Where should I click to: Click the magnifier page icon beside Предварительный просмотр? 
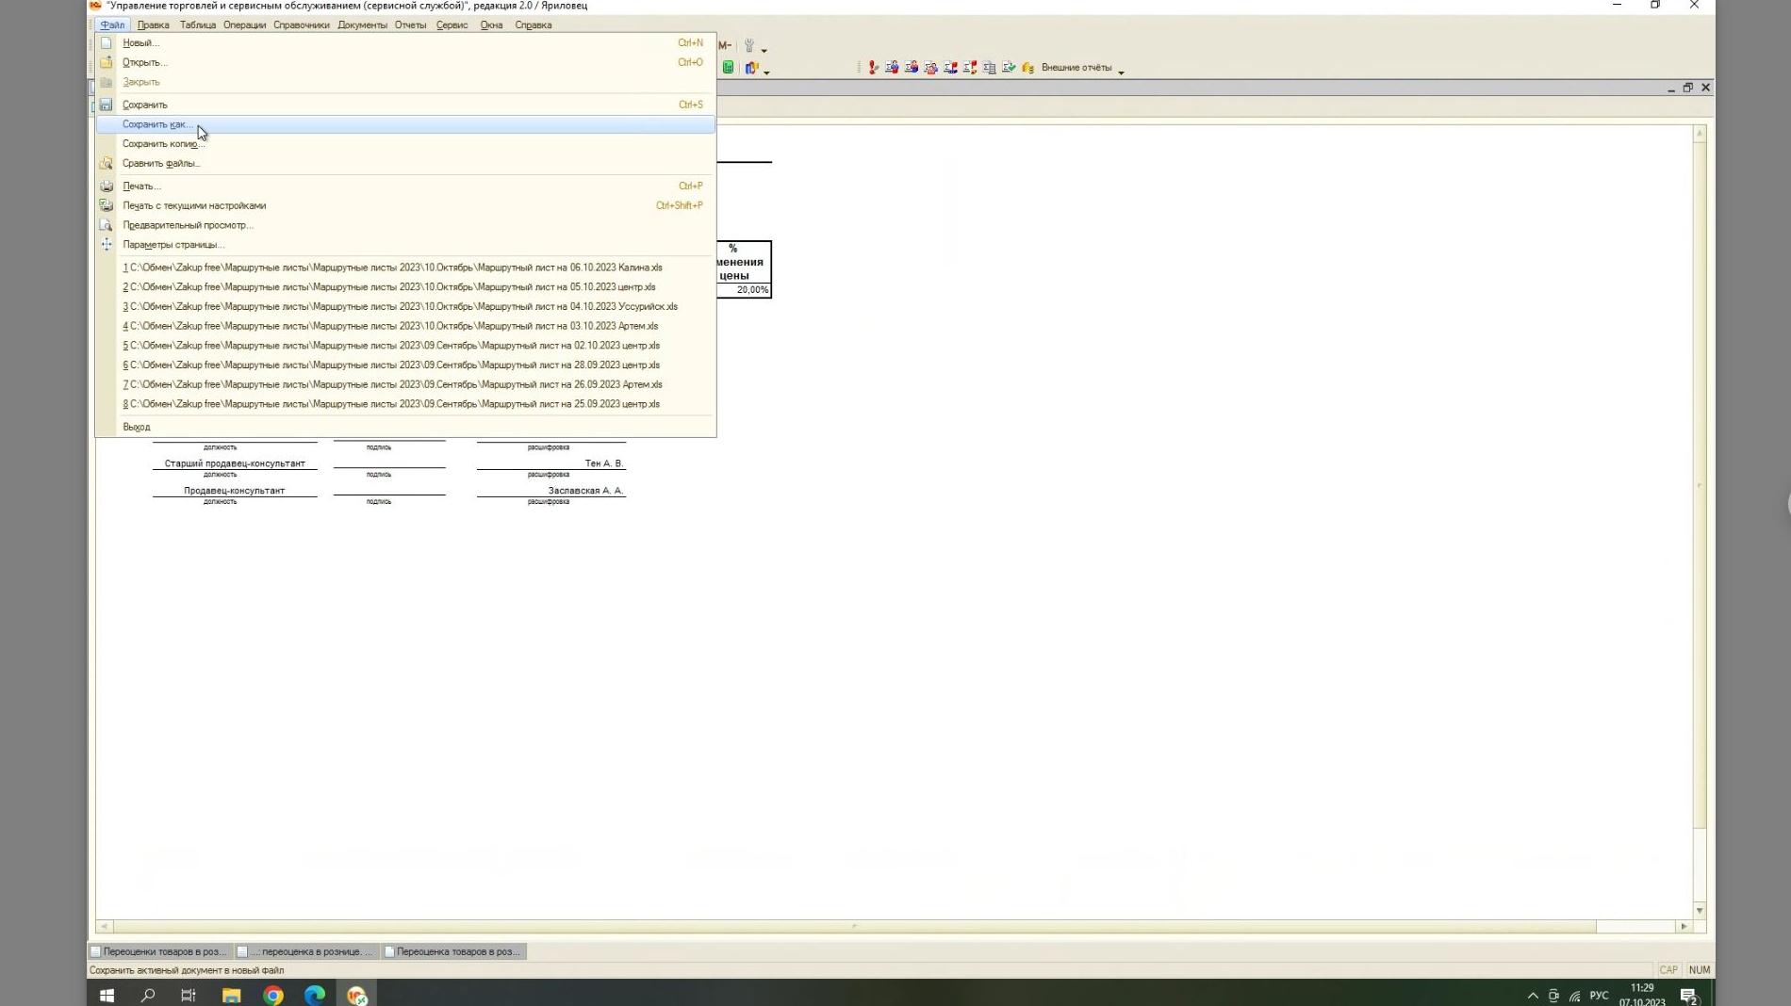[107, 225]
